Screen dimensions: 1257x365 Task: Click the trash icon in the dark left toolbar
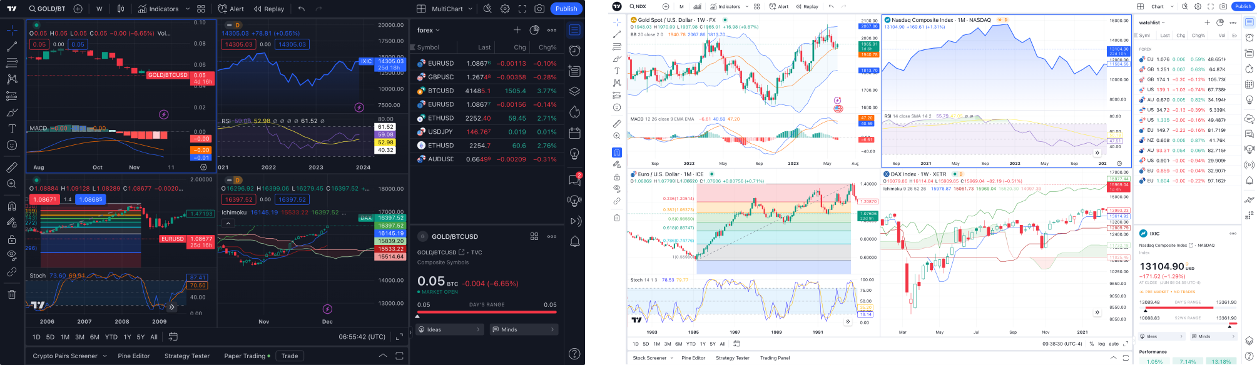[11, 294]
